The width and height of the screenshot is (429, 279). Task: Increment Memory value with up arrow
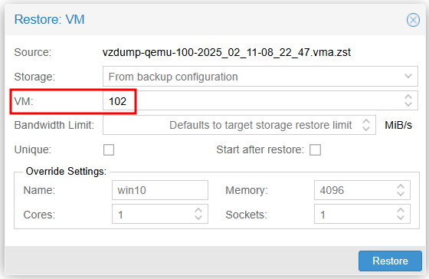click(401, 186)
